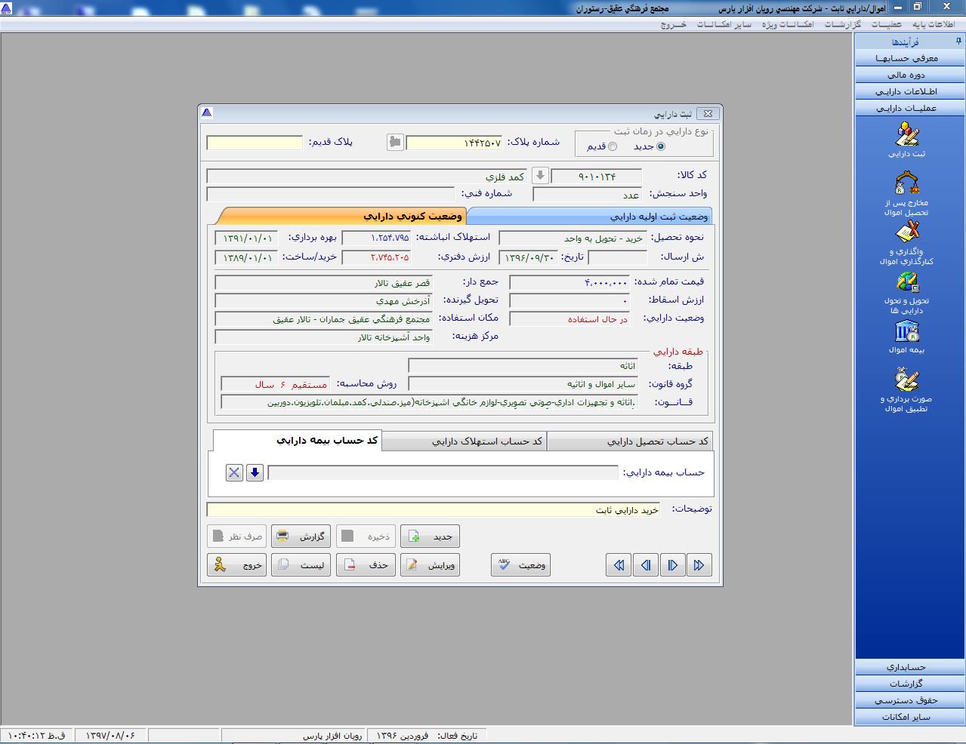Image resolution: width=966 pixels, height=744 pixels.
Task: Click the شماره پلاک input field
Action: click(x=454, y=143)
